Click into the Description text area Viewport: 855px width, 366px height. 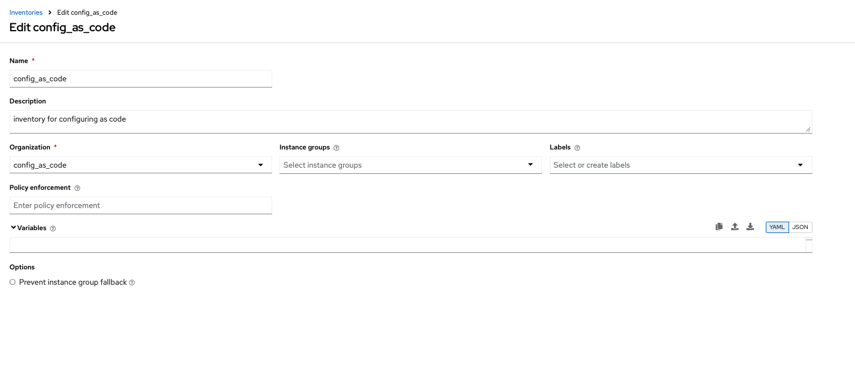pyautogui.click(x=410, y=122)
